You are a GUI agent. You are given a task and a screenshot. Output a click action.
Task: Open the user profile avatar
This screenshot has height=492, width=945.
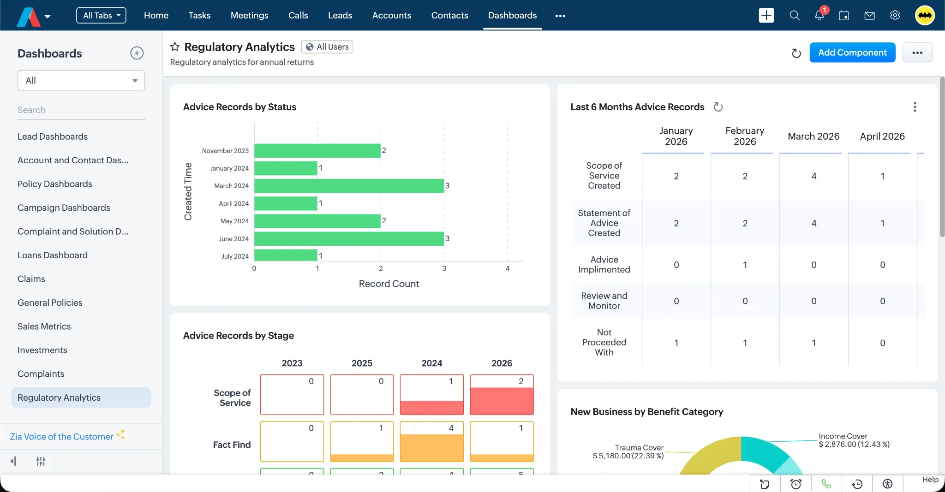925,15
